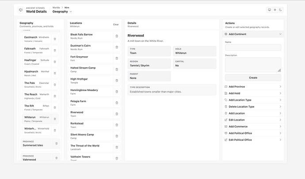Open Bleak Falls Barrow location
The image size is (305, 179).
pos(91,36)
